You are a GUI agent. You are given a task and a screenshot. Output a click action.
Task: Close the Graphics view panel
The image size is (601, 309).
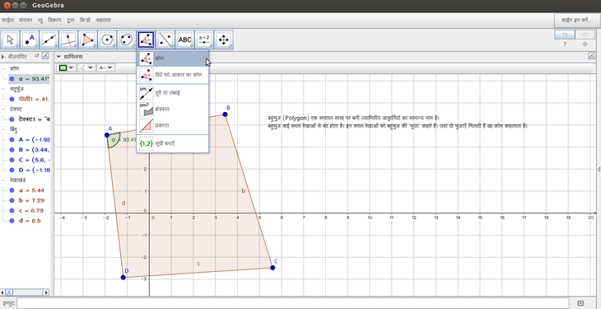pyautogui.click(x=591, y=56)
